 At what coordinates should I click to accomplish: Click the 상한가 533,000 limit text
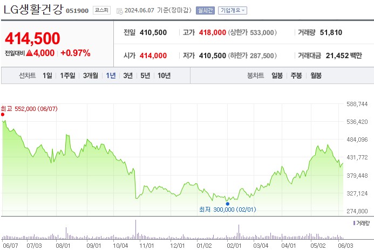click(253, 32)
